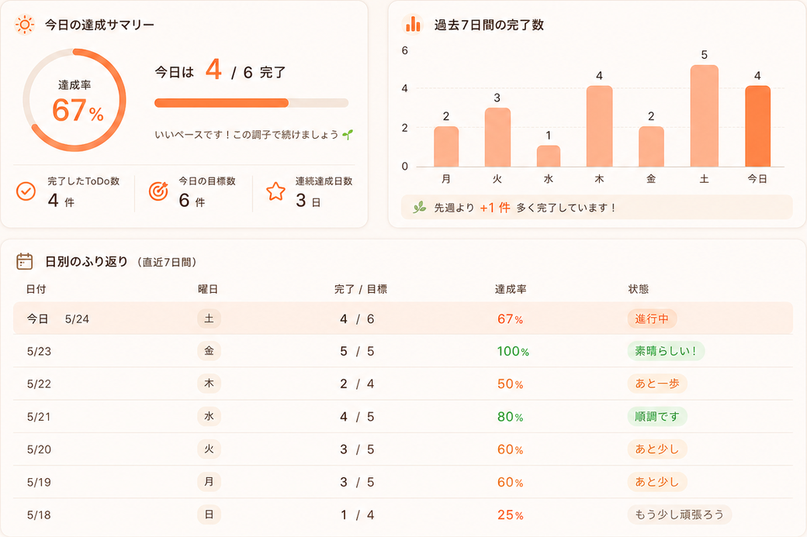The width and height of the screenshot is (807, 537).
Task: Select the 5/23 date cell
Action: (x=39, y=352)
